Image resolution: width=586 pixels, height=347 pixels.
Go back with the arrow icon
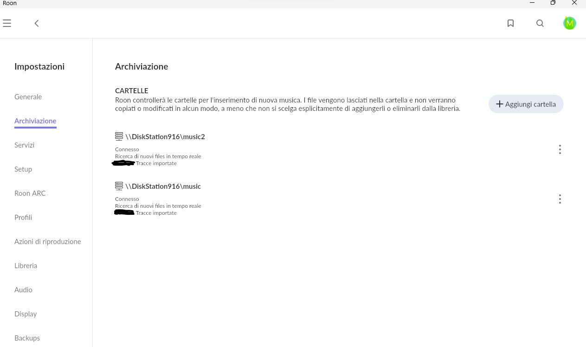37,23
